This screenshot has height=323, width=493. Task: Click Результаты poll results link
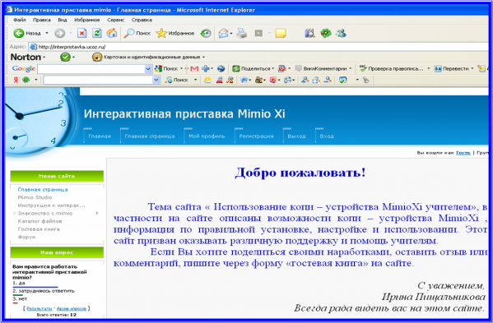point(40,308)
